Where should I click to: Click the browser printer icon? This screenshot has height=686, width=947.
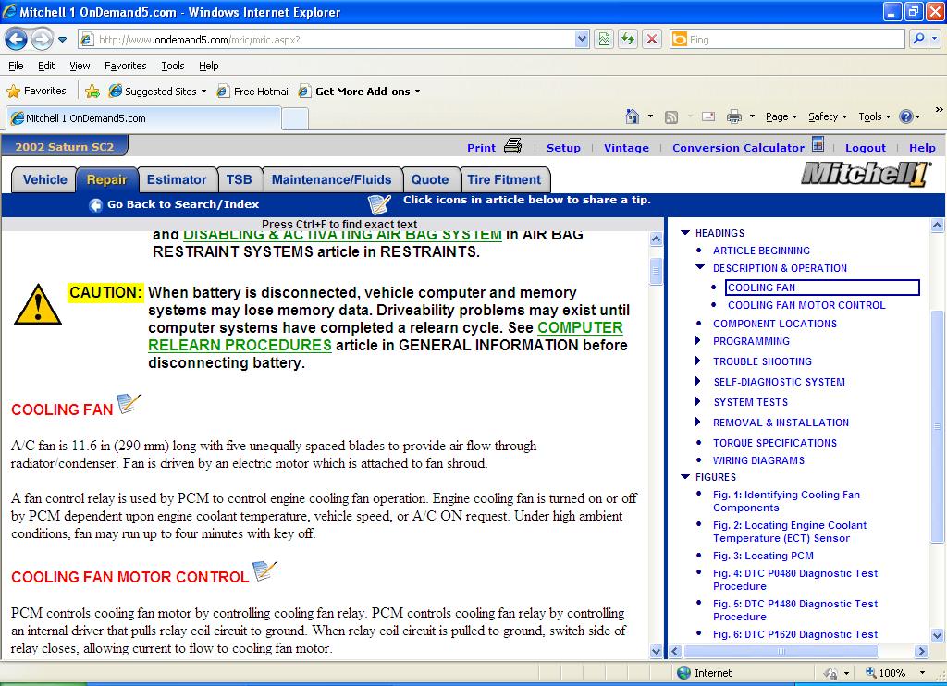(733, 116)
